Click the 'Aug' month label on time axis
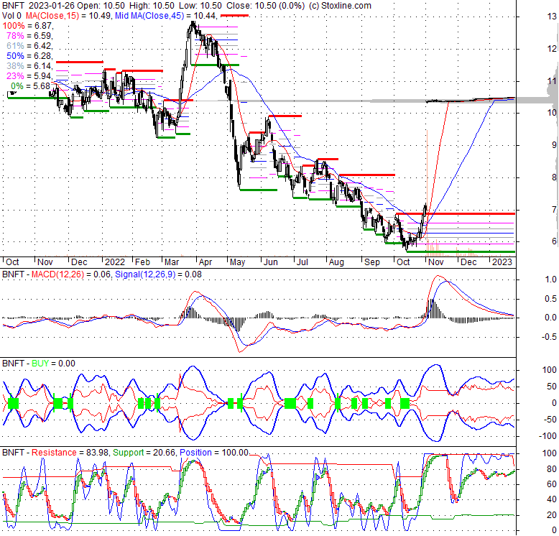Screen dimensions: 559x536 pyautogui.click(x=336, y=262)
